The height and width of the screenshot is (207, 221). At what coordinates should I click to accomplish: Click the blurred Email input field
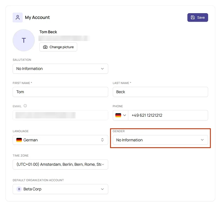(x=60, y=115)
